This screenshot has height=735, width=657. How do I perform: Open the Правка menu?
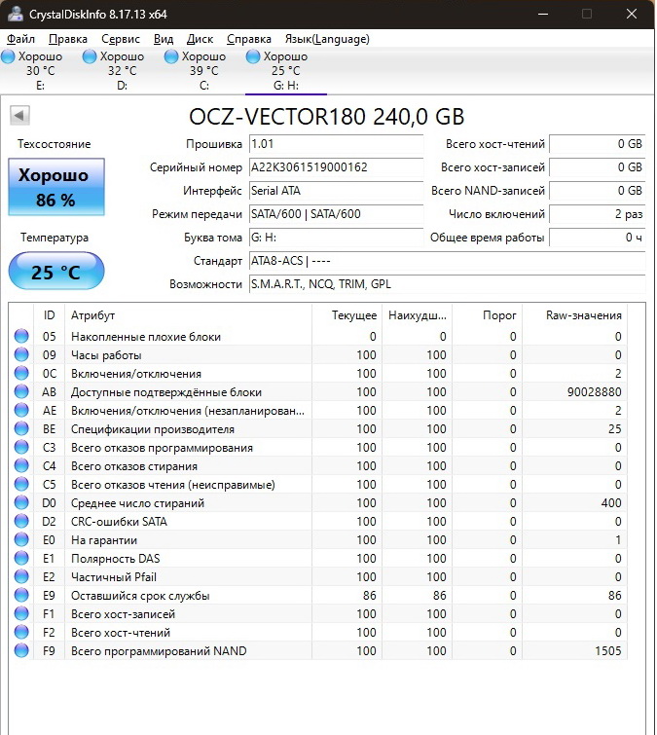(68, 39)
